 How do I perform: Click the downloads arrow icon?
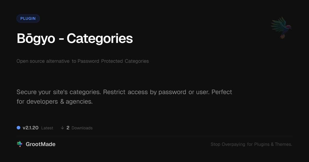tap(62, 128)
